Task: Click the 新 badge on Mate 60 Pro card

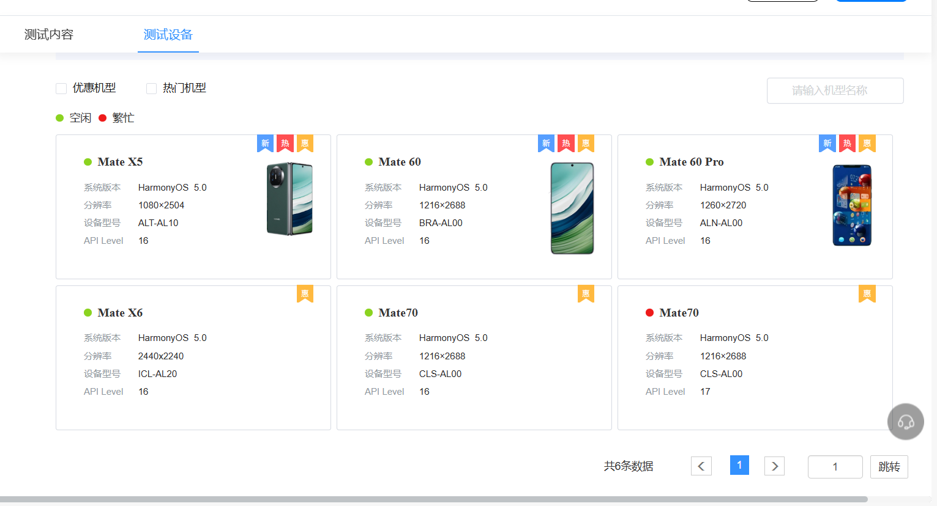Action: coord(827,144)
